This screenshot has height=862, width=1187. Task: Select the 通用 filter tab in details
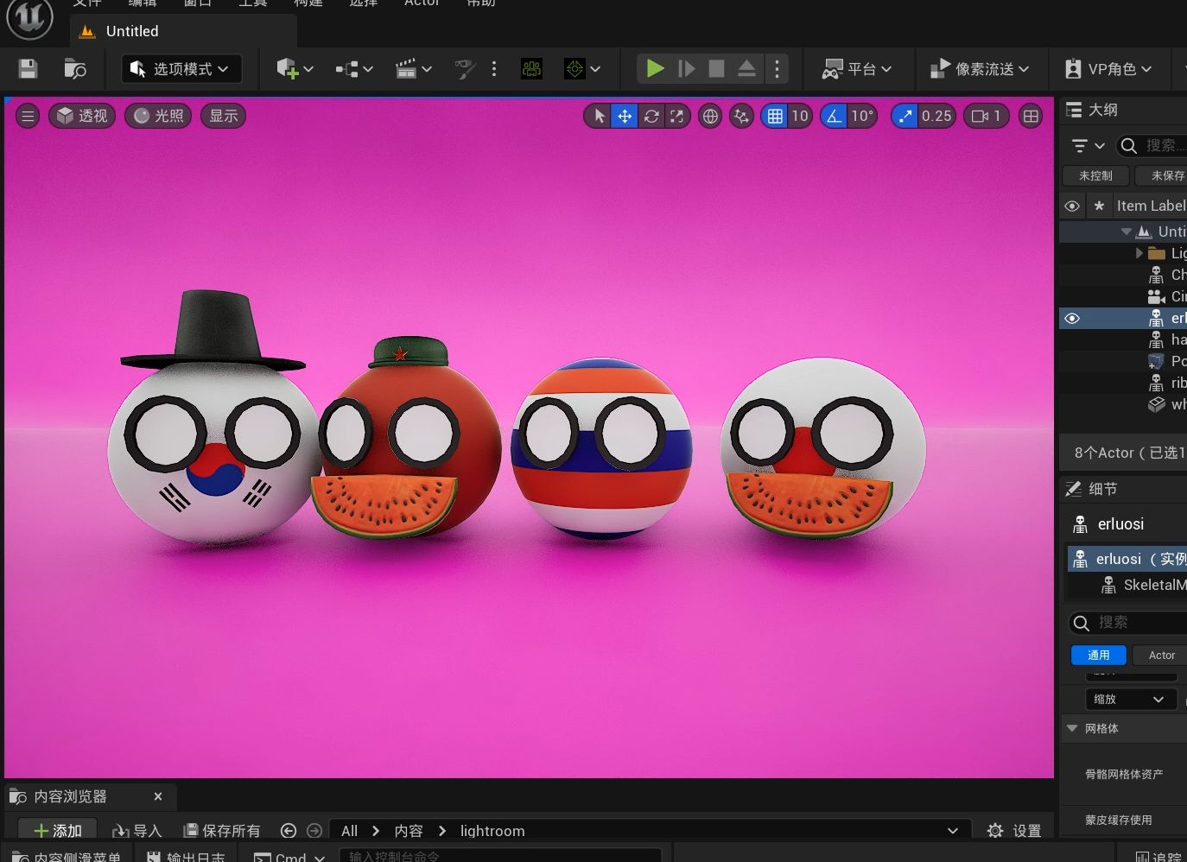coord(1099,655)
